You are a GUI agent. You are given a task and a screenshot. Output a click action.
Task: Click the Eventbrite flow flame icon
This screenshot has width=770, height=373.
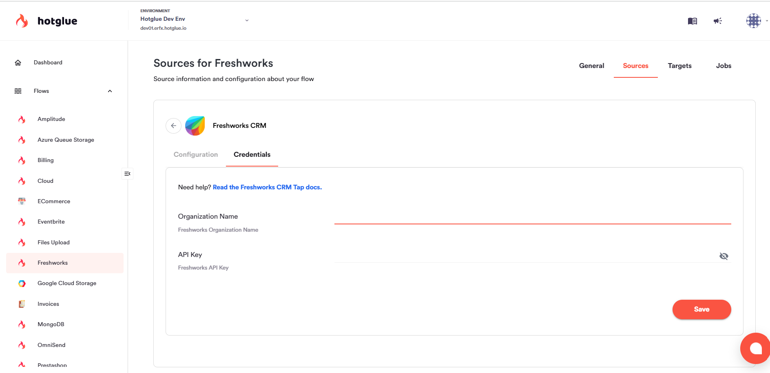point(22,222)
